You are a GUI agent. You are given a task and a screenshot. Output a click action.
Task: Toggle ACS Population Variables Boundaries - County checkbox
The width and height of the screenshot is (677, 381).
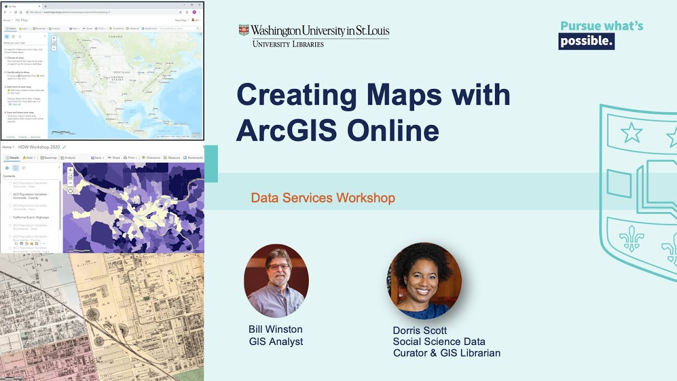[10, 237]
